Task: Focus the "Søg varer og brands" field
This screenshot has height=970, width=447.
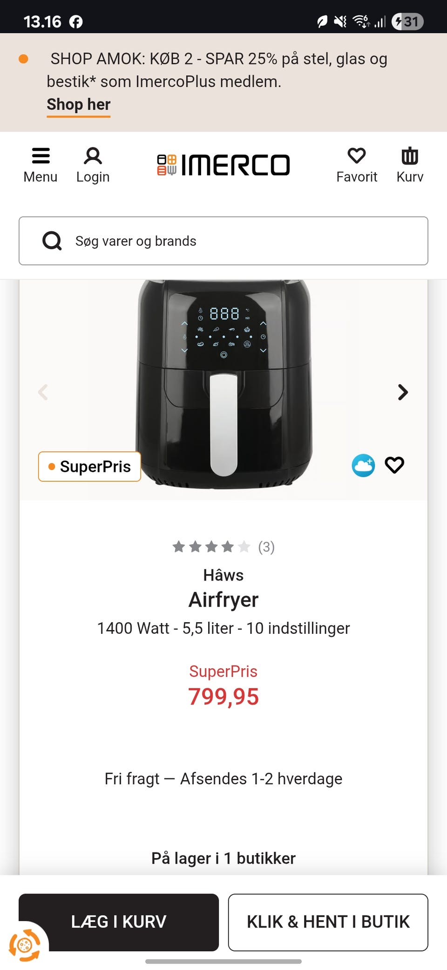Action: click(242, 241)
